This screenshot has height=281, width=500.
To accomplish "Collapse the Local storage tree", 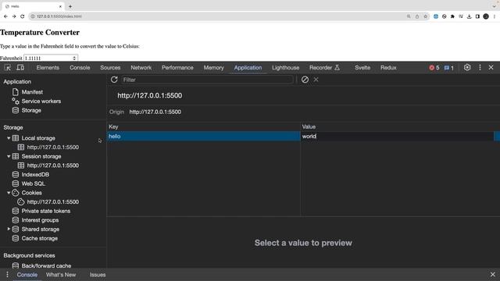I will (x=9, y=138).
